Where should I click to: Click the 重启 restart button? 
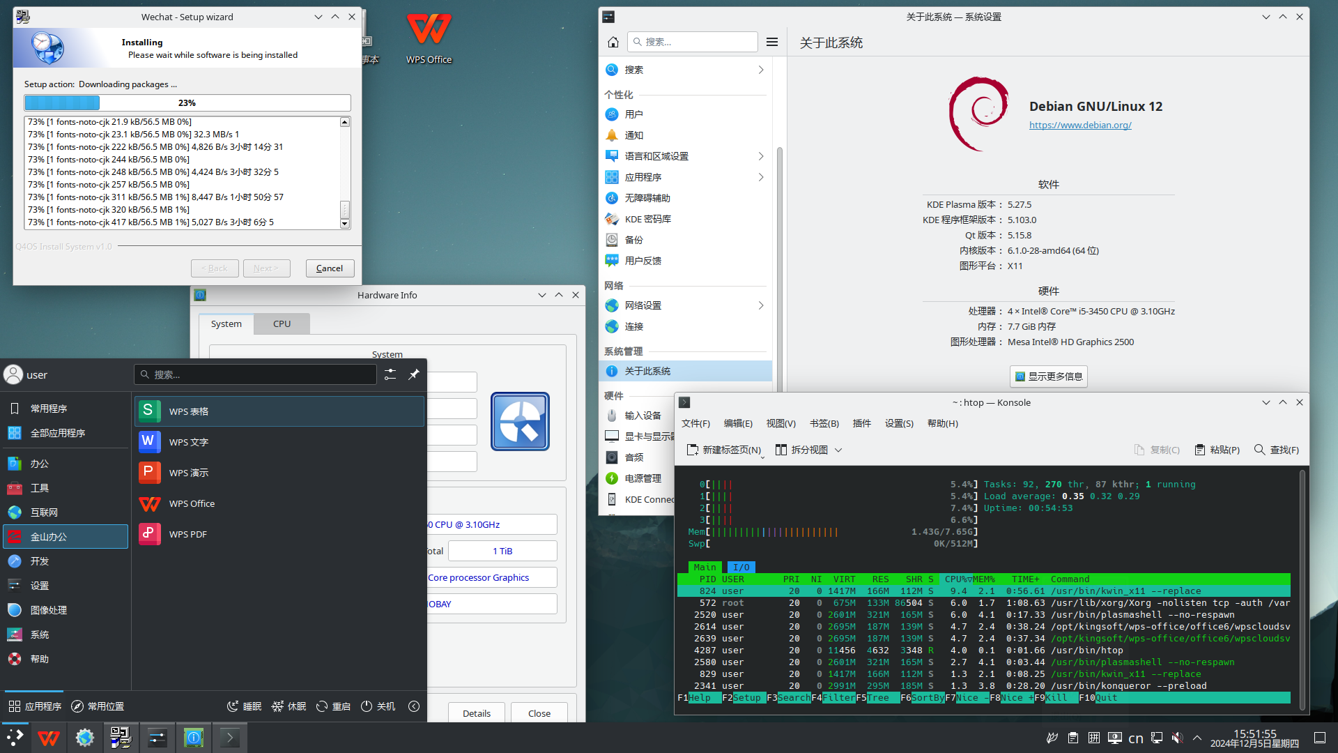coord(333,706)
